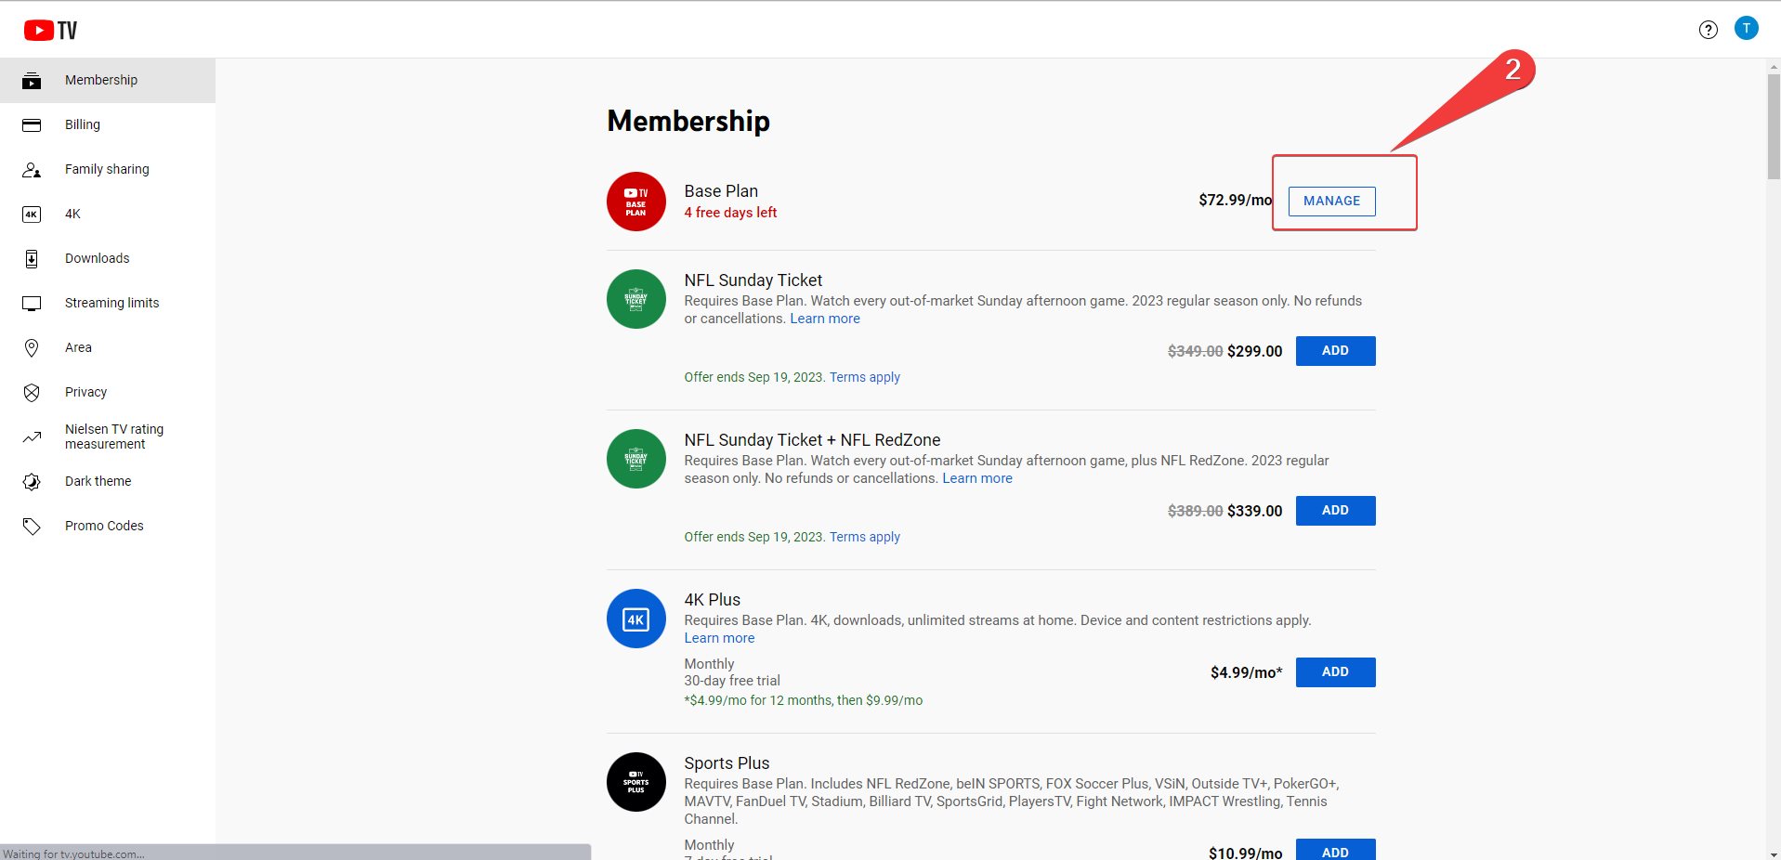The width and height of the screenshot is (1781, 860).
Task: Open the Privacy settings icon
Action: (x=33, y=392)
